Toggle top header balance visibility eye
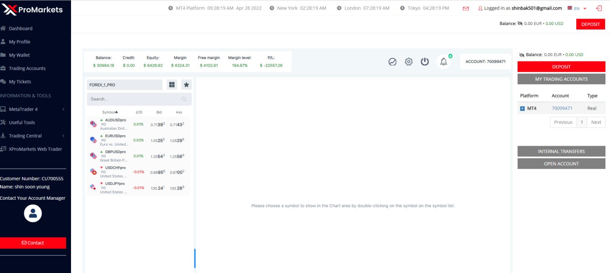 pos(520,24)
